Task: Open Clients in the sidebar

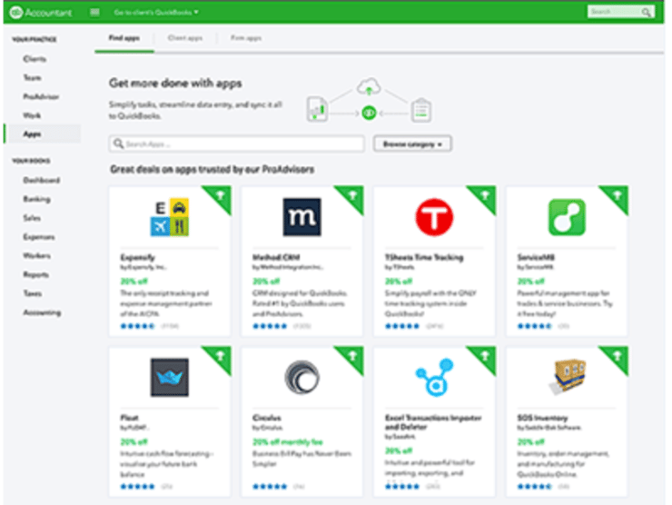Action: tap(35, 59)
